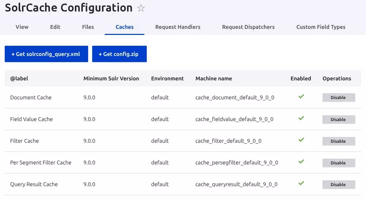Open the Custom Field Types tab
Image resolution: width=366 pixels, height=200 pixels.
pyautogui.click(x=321, y=27)
